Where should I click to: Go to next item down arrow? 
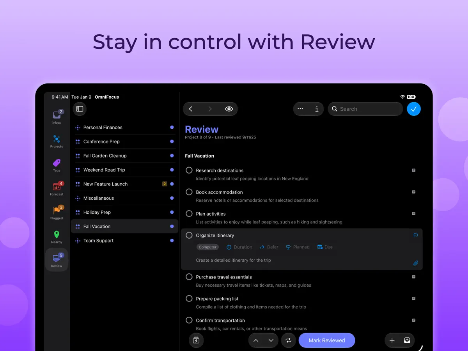click(271, 340)
